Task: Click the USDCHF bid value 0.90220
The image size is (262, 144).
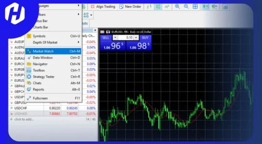Action: coord(55,108)
